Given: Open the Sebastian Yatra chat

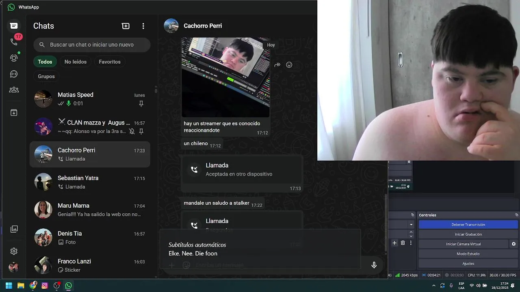Looking at the screenshot, I should (90, 182).
